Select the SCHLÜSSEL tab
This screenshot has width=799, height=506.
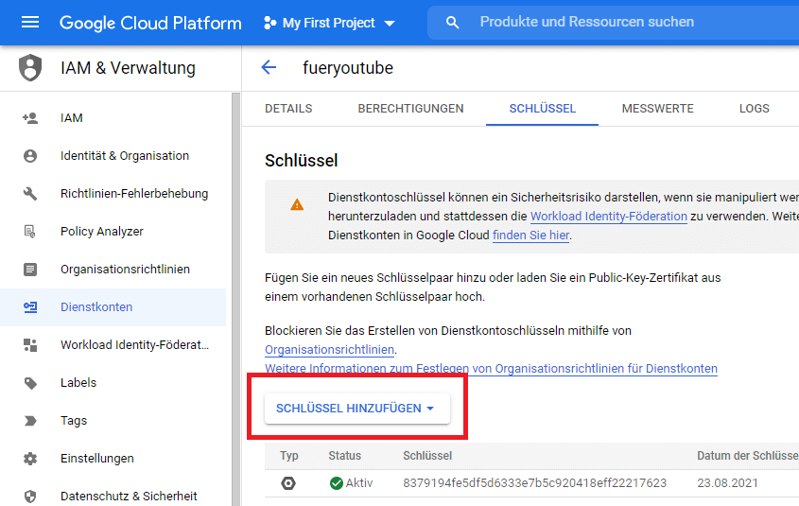[542, 109]
